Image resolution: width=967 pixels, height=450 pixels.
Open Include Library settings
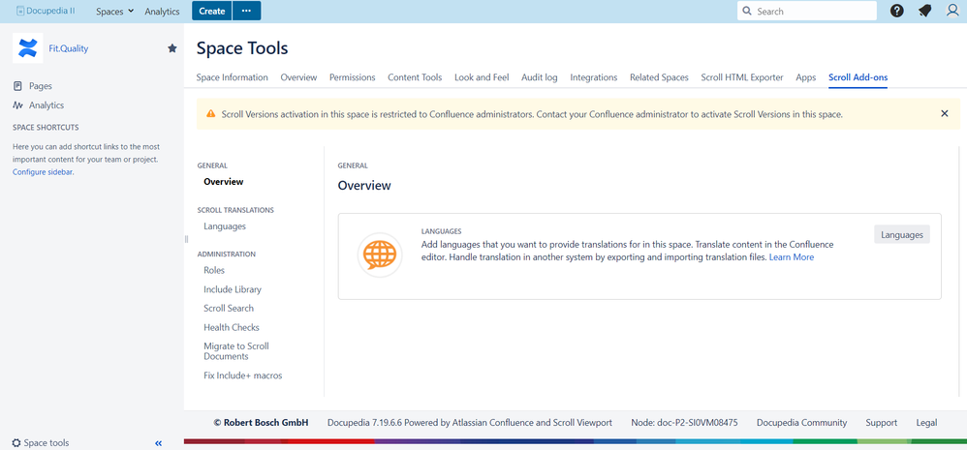tap(233, 289)
